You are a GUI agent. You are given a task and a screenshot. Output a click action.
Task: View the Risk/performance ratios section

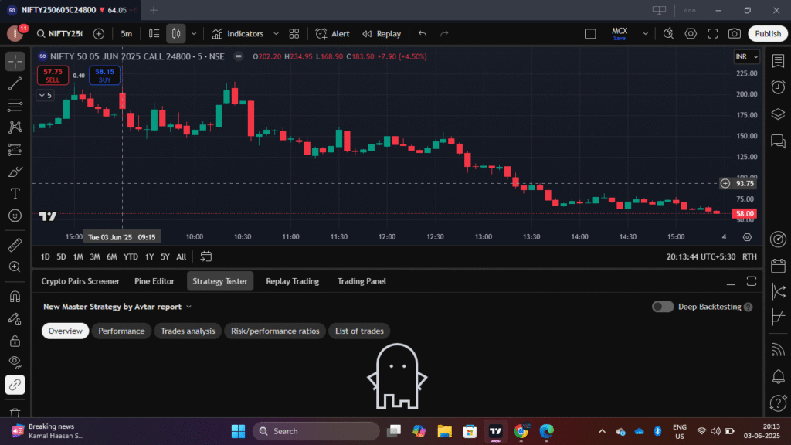(x=275, y=331)
